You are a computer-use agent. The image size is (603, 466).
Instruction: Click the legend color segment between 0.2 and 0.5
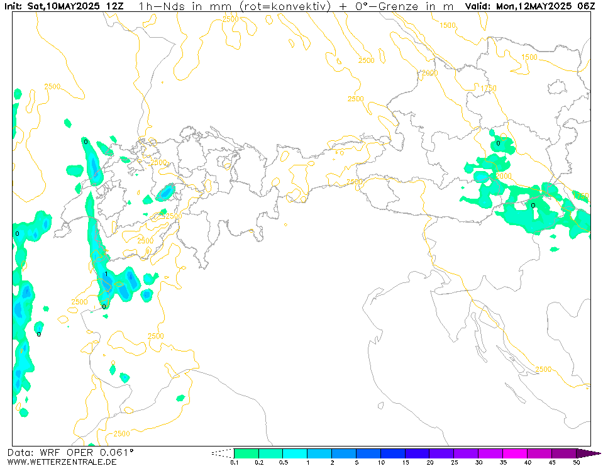(x=271, y=453)
